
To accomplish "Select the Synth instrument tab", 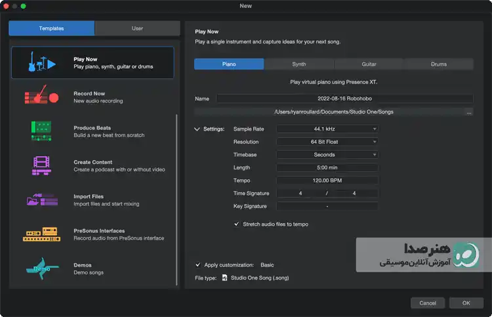I will tap(299, 64).
